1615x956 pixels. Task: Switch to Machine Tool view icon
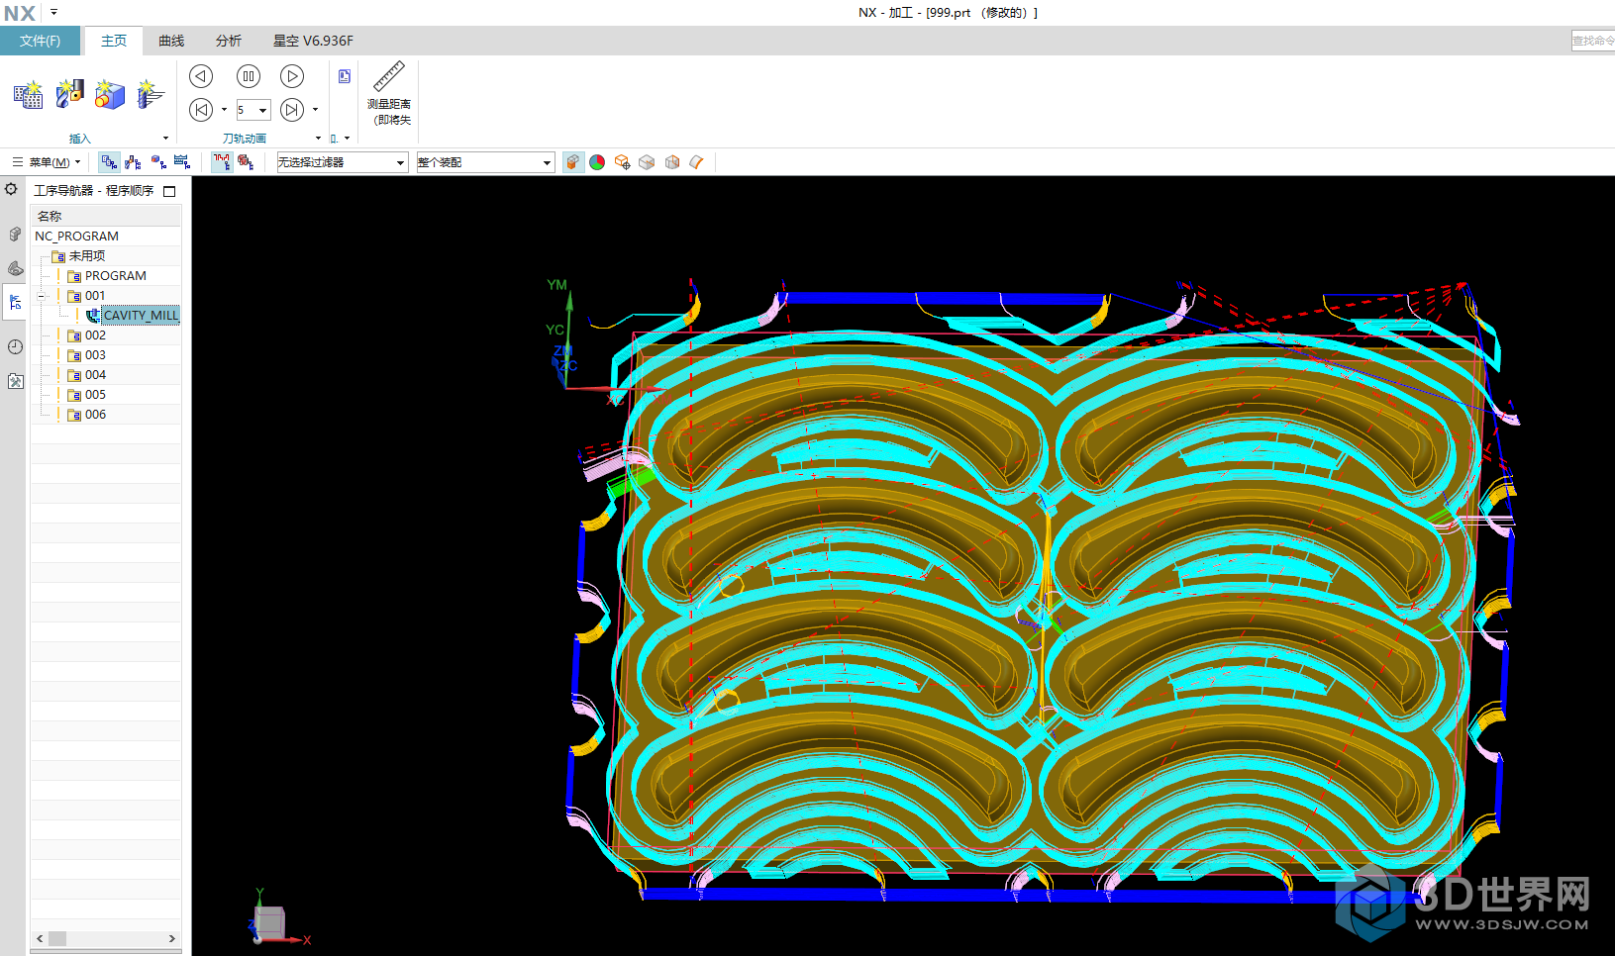pyautogui.click(x=134, y=162)
